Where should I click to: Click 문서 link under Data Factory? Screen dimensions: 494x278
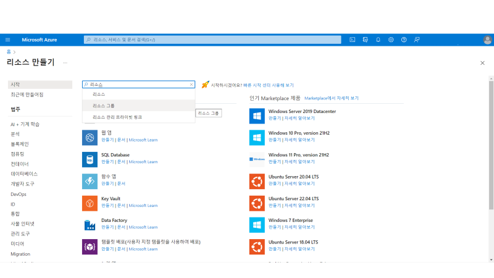click(x=121, y=227)
